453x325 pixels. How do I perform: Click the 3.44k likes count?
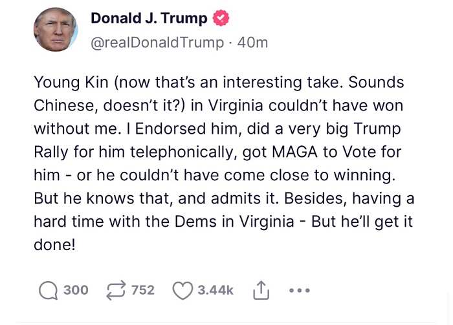click(215, 291)
